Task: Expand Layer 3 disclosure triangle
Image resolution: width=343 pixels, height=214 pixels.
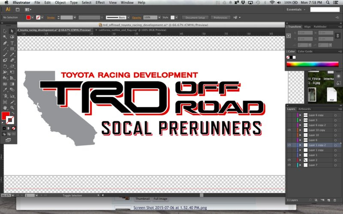Action: [301, 120]
